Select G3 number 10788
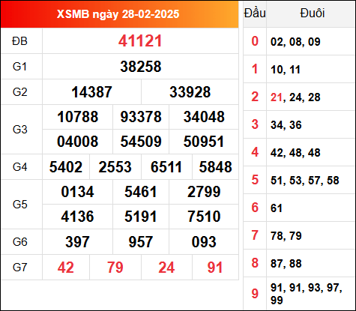 tap(78, 117)
